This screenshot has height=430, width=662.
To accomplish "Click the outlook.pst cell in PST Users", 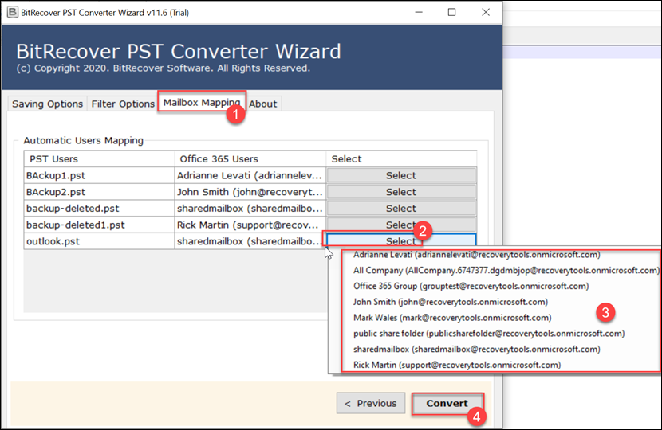I will click(x=99, y=241).
